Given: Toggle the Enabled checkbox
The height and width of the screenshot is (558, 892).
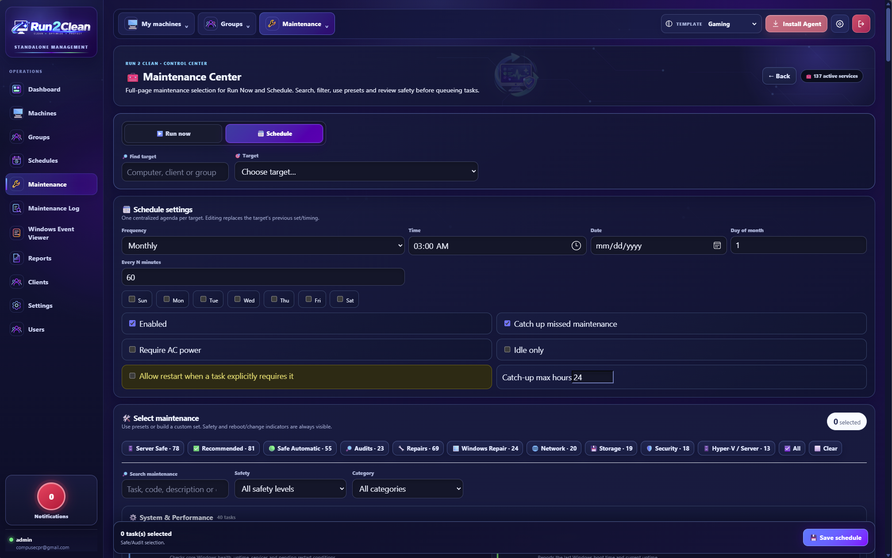Looking at the screenshot, I should click(132, 324).
